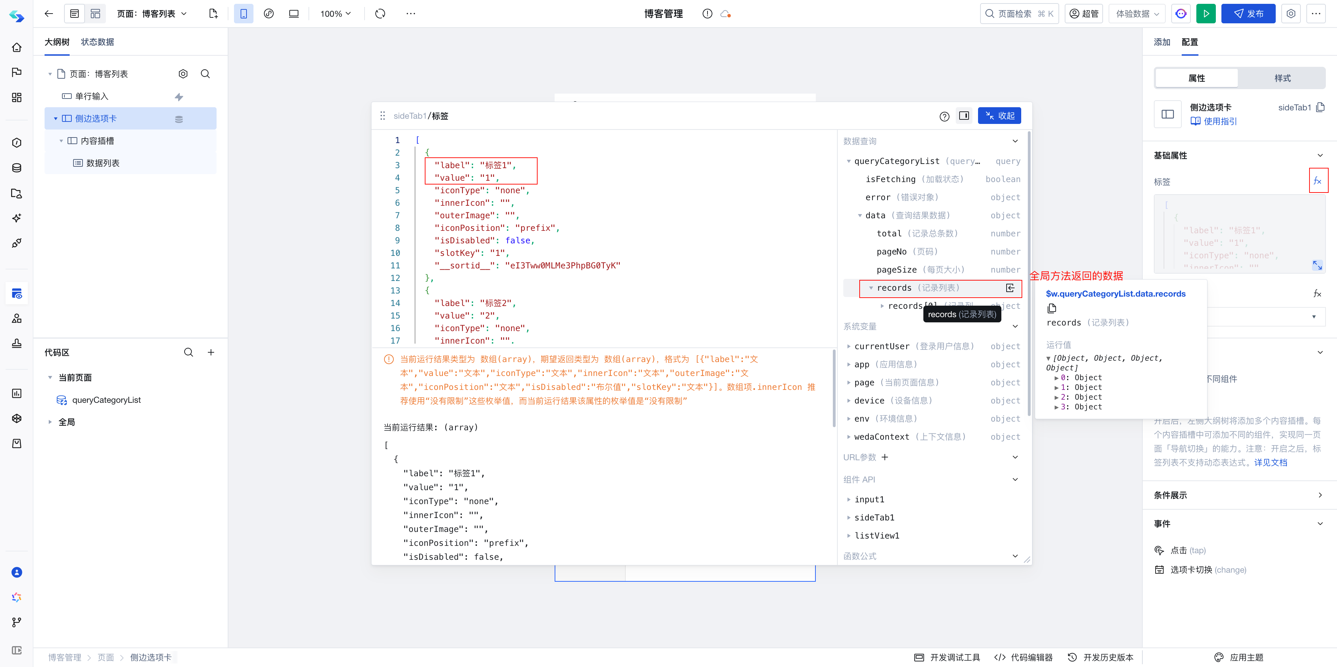Select the 属性 properties tab
The width and height of the screenshot is (1337, 667).
point(1196,78)
